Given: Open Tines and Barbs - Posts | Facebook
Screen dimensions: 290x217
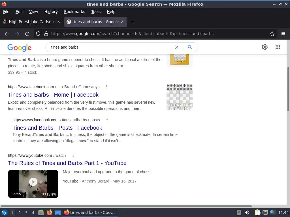Looking at the screenshot, I should click(57, 128).
